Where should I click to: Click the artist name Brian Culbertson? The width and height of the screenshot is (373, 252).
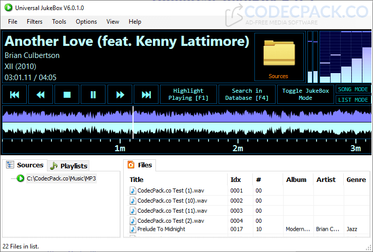click(32, 55)
